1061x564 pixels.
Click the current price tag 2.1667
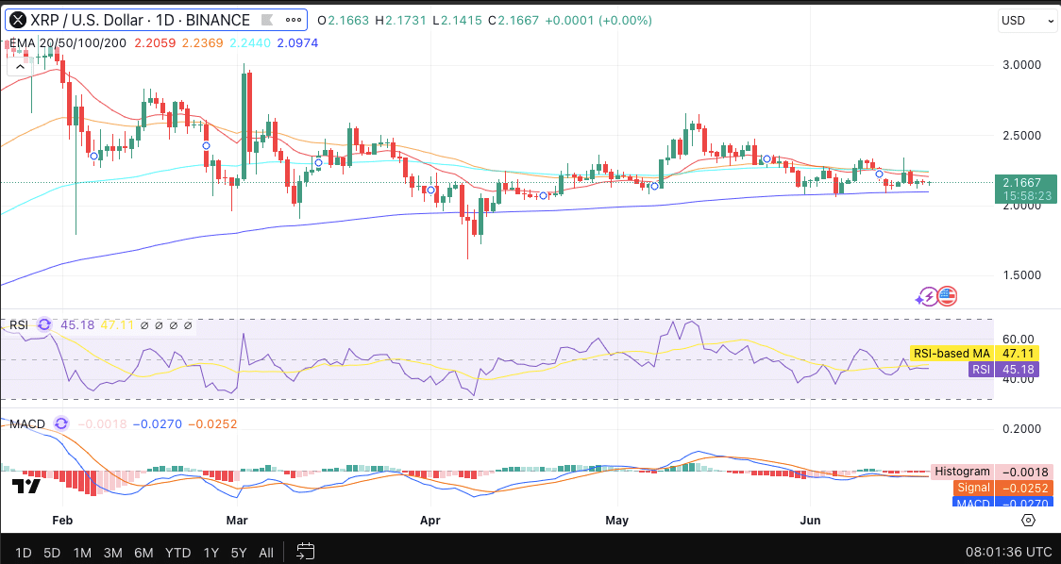[1026, 189]
